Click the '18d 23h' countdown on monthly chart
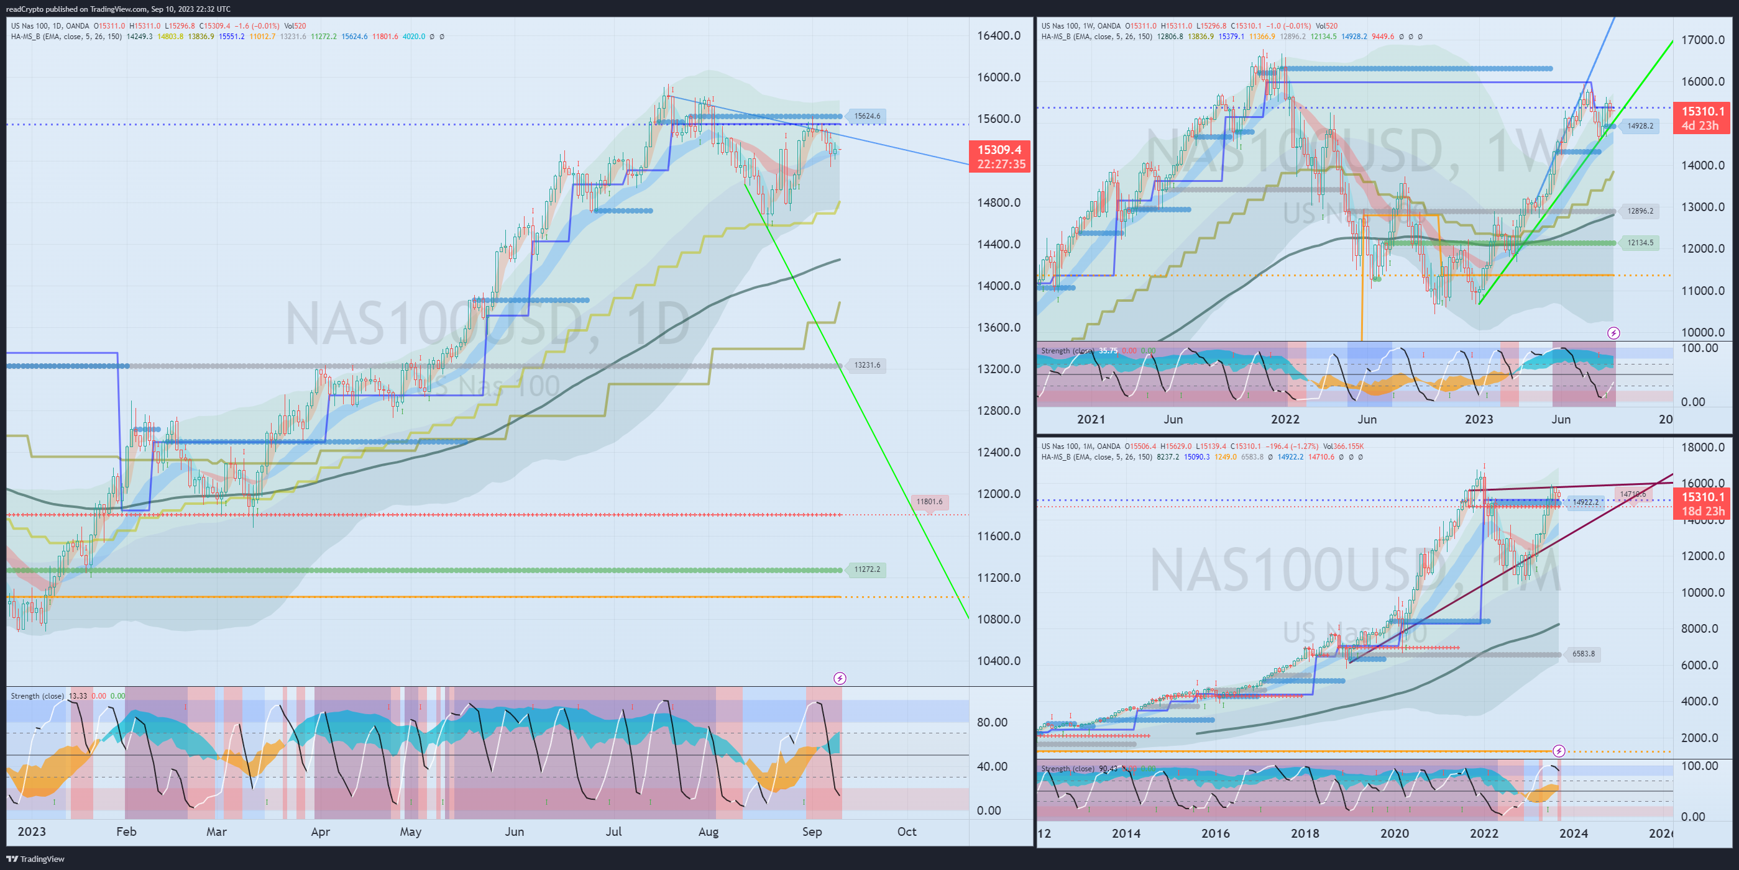The image size is (1739, 870). 1702,511
